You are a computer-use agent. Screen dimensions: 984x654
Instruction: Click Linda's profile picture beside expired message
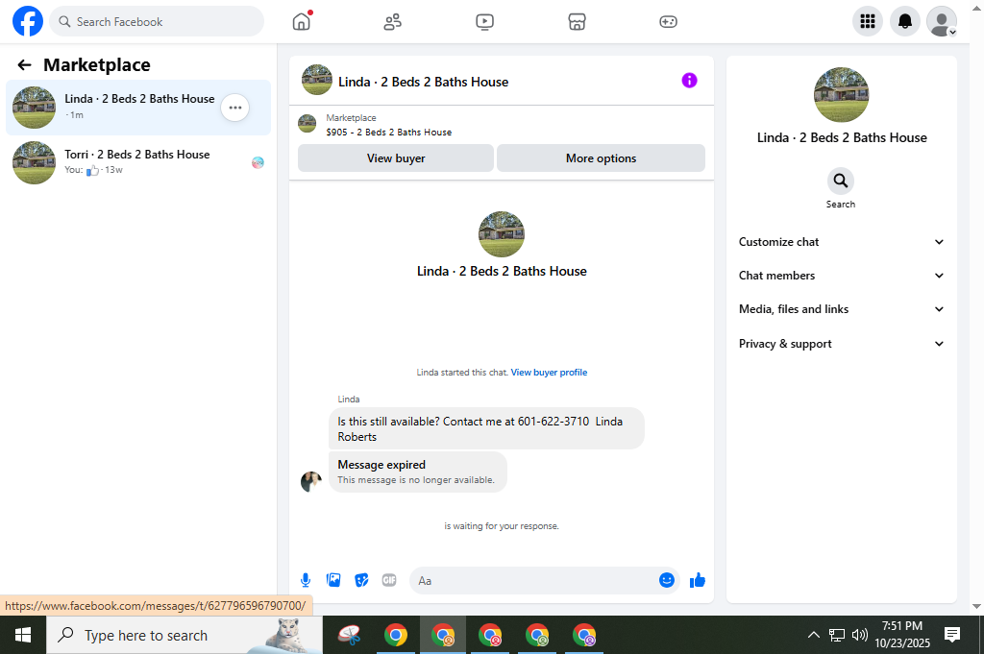coord(310,481)
